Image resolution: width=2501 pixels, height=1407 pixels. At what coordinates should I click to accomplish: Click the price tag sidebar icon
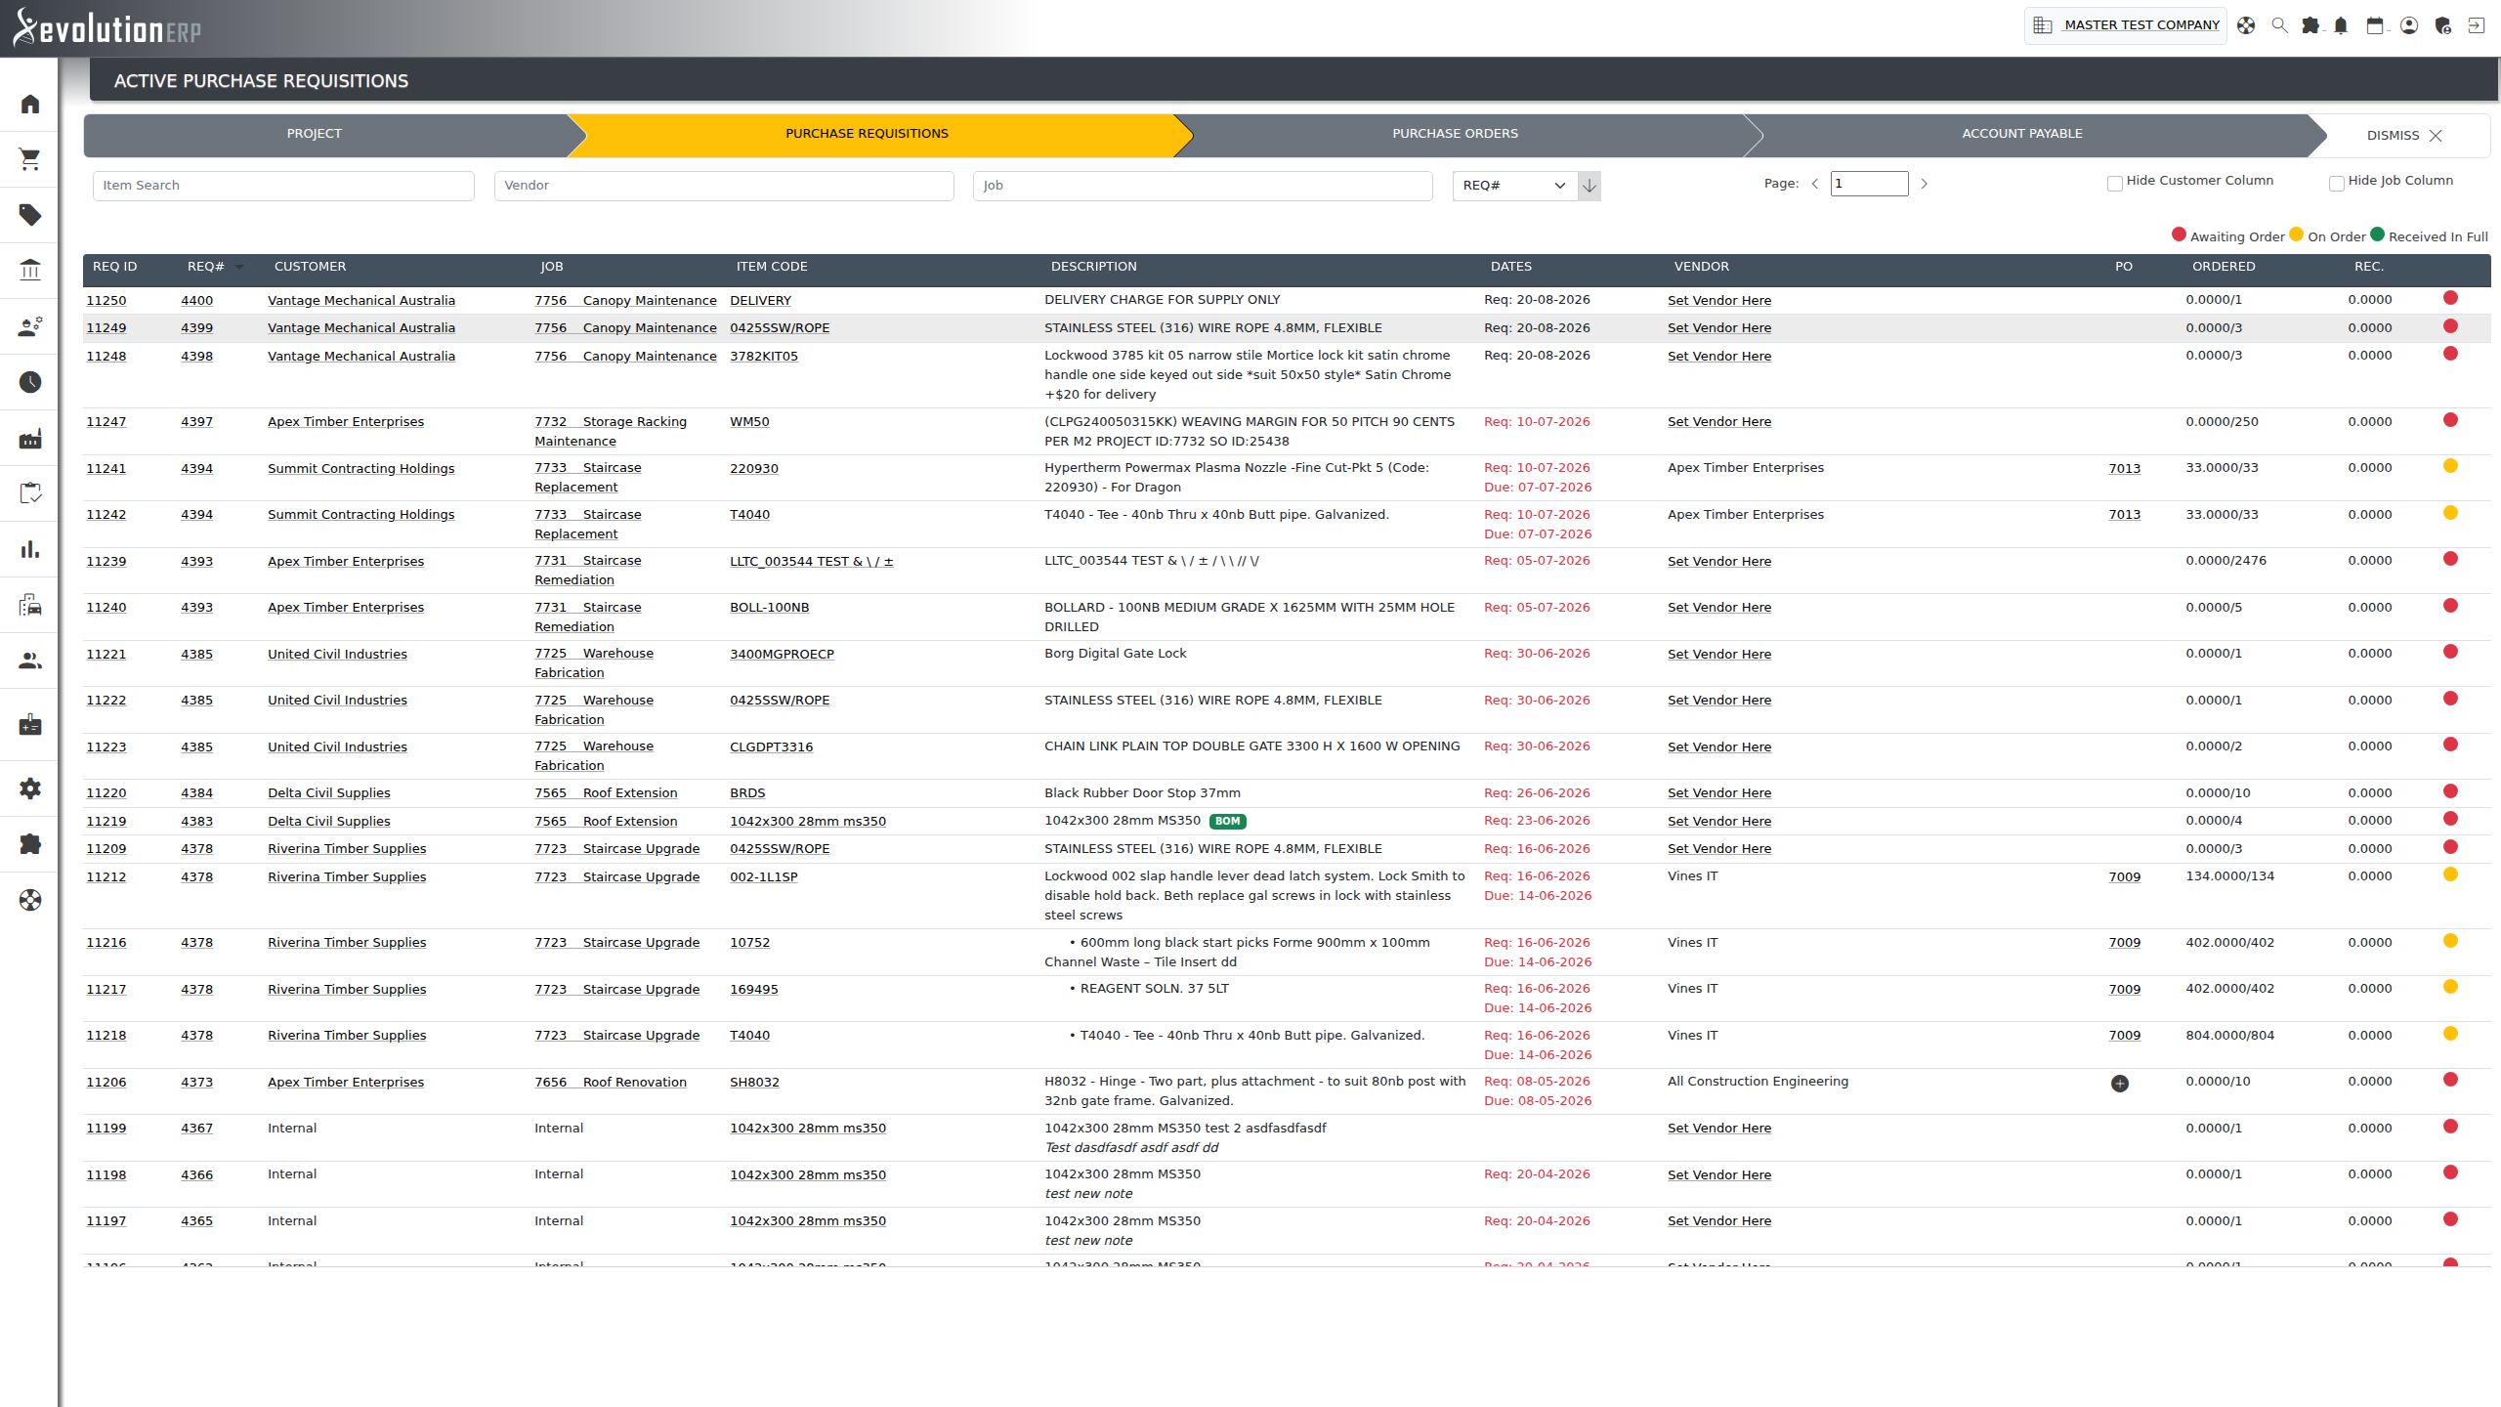point(30,215)
